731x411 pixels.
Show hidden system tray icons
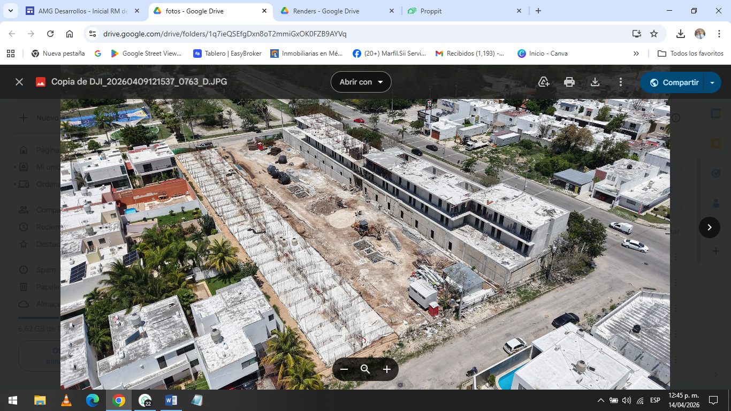[601, 400]
